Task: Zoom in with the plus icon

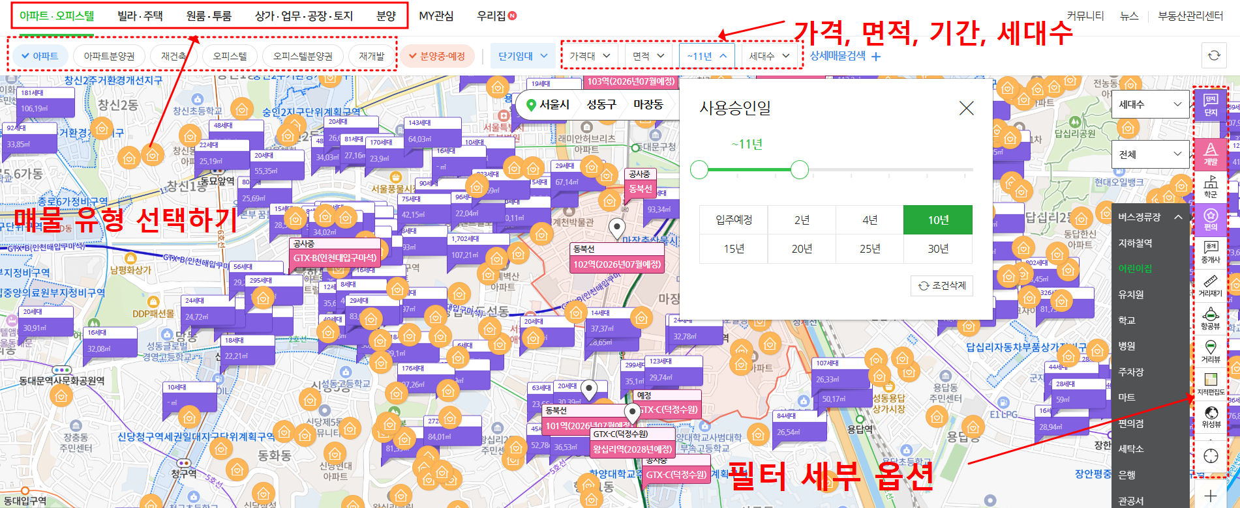Action: 1211,496
